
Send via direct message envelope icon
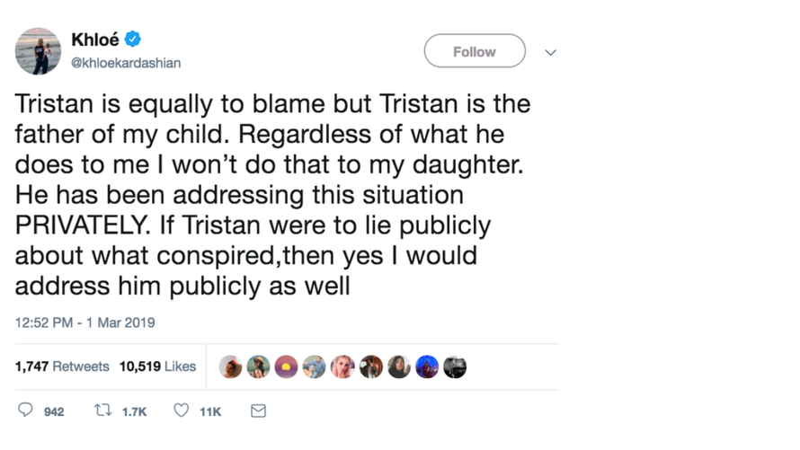point(258,411)
